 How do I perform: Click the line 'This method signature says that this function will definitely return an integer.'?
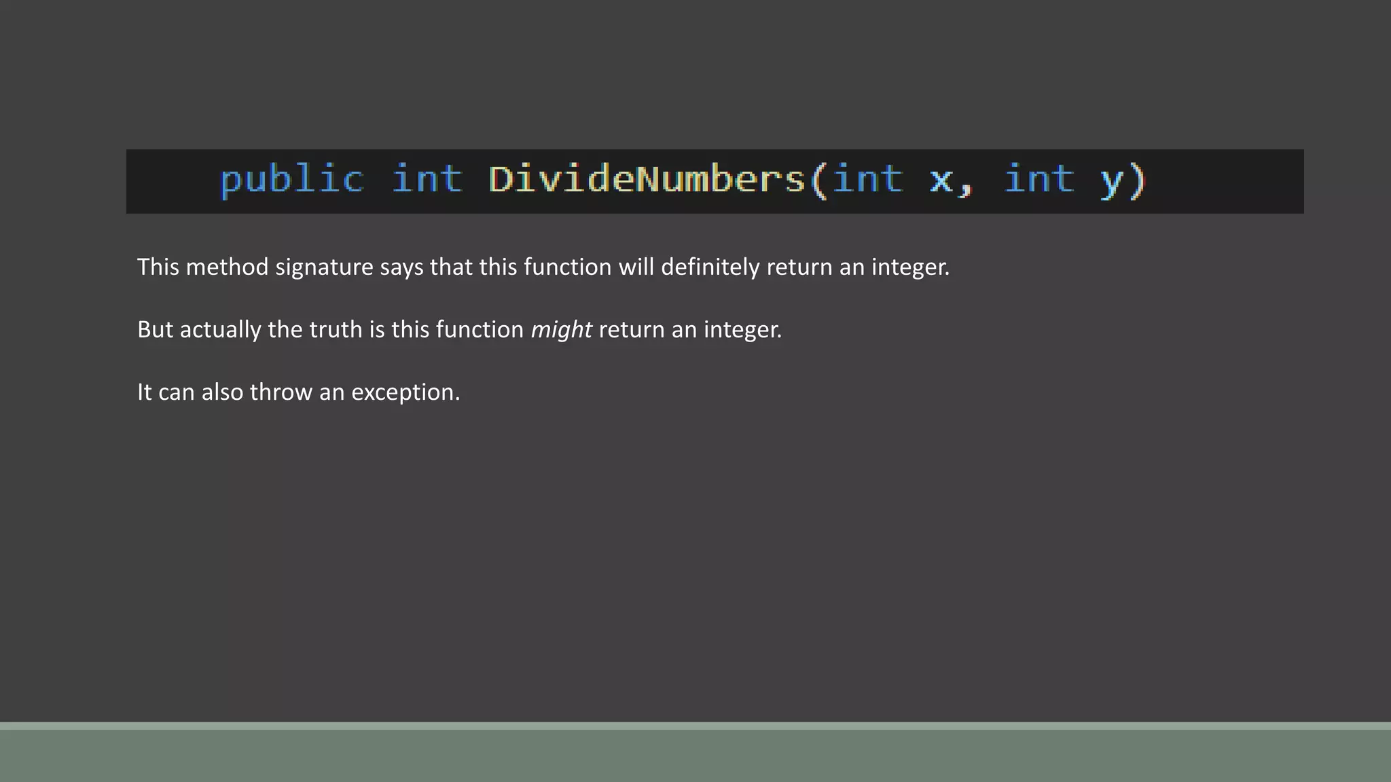(x=543, y=267)
